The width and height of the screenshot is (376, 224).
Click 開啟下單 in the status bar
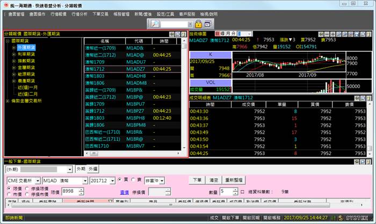point(230,218)
